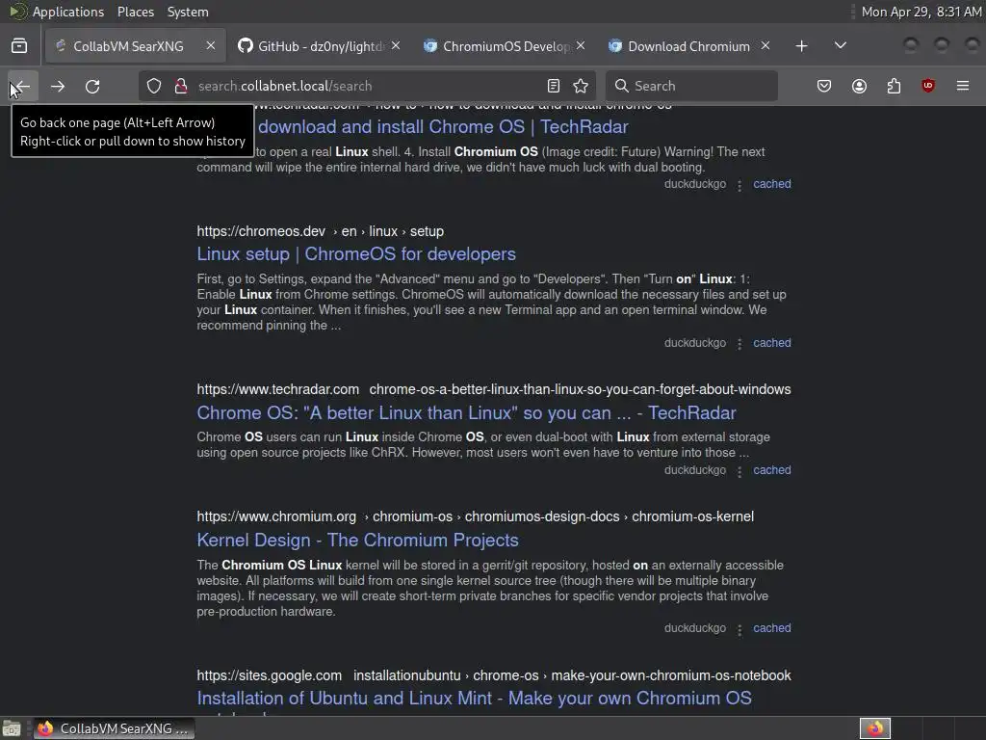986x740 pixels.
Task: Open the Firefox View icon
Action: (x=19, y=46)
